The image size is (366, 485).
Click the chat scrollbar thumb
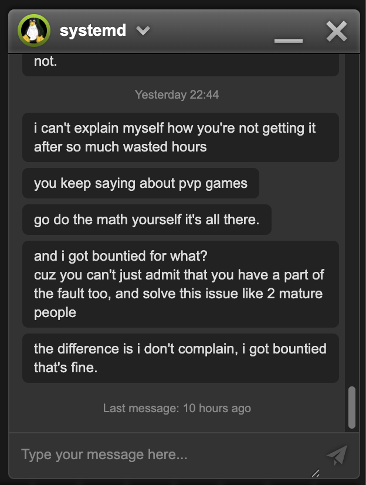click(x=352, y=407)
